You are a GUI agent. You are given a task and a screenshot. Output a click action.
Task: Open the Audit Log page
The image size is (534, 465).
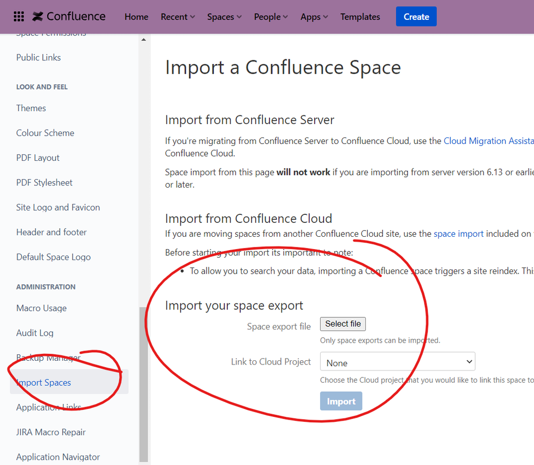coord(35,332)
